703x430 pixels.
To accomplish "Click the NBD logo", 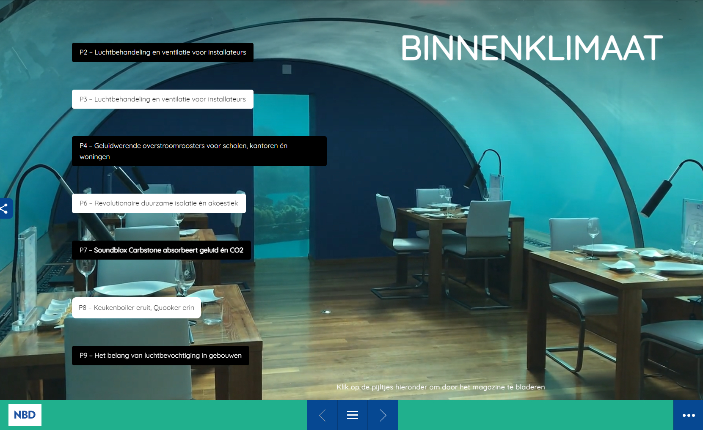I will [x=25, y=415].
